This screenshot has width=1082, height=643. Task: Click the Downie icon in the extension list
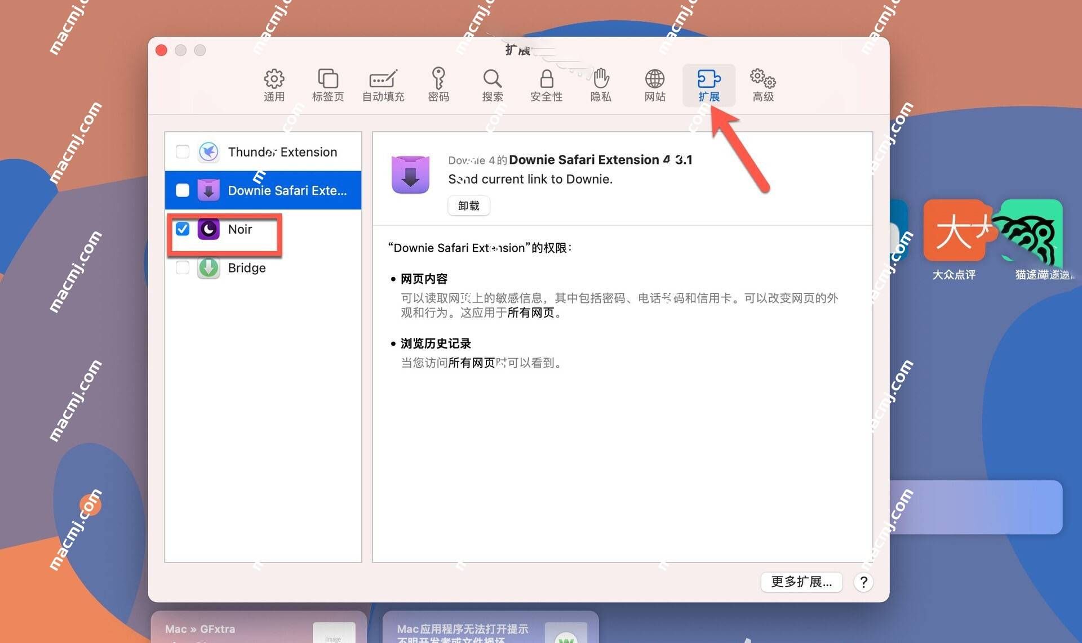[x=209, y=190]
